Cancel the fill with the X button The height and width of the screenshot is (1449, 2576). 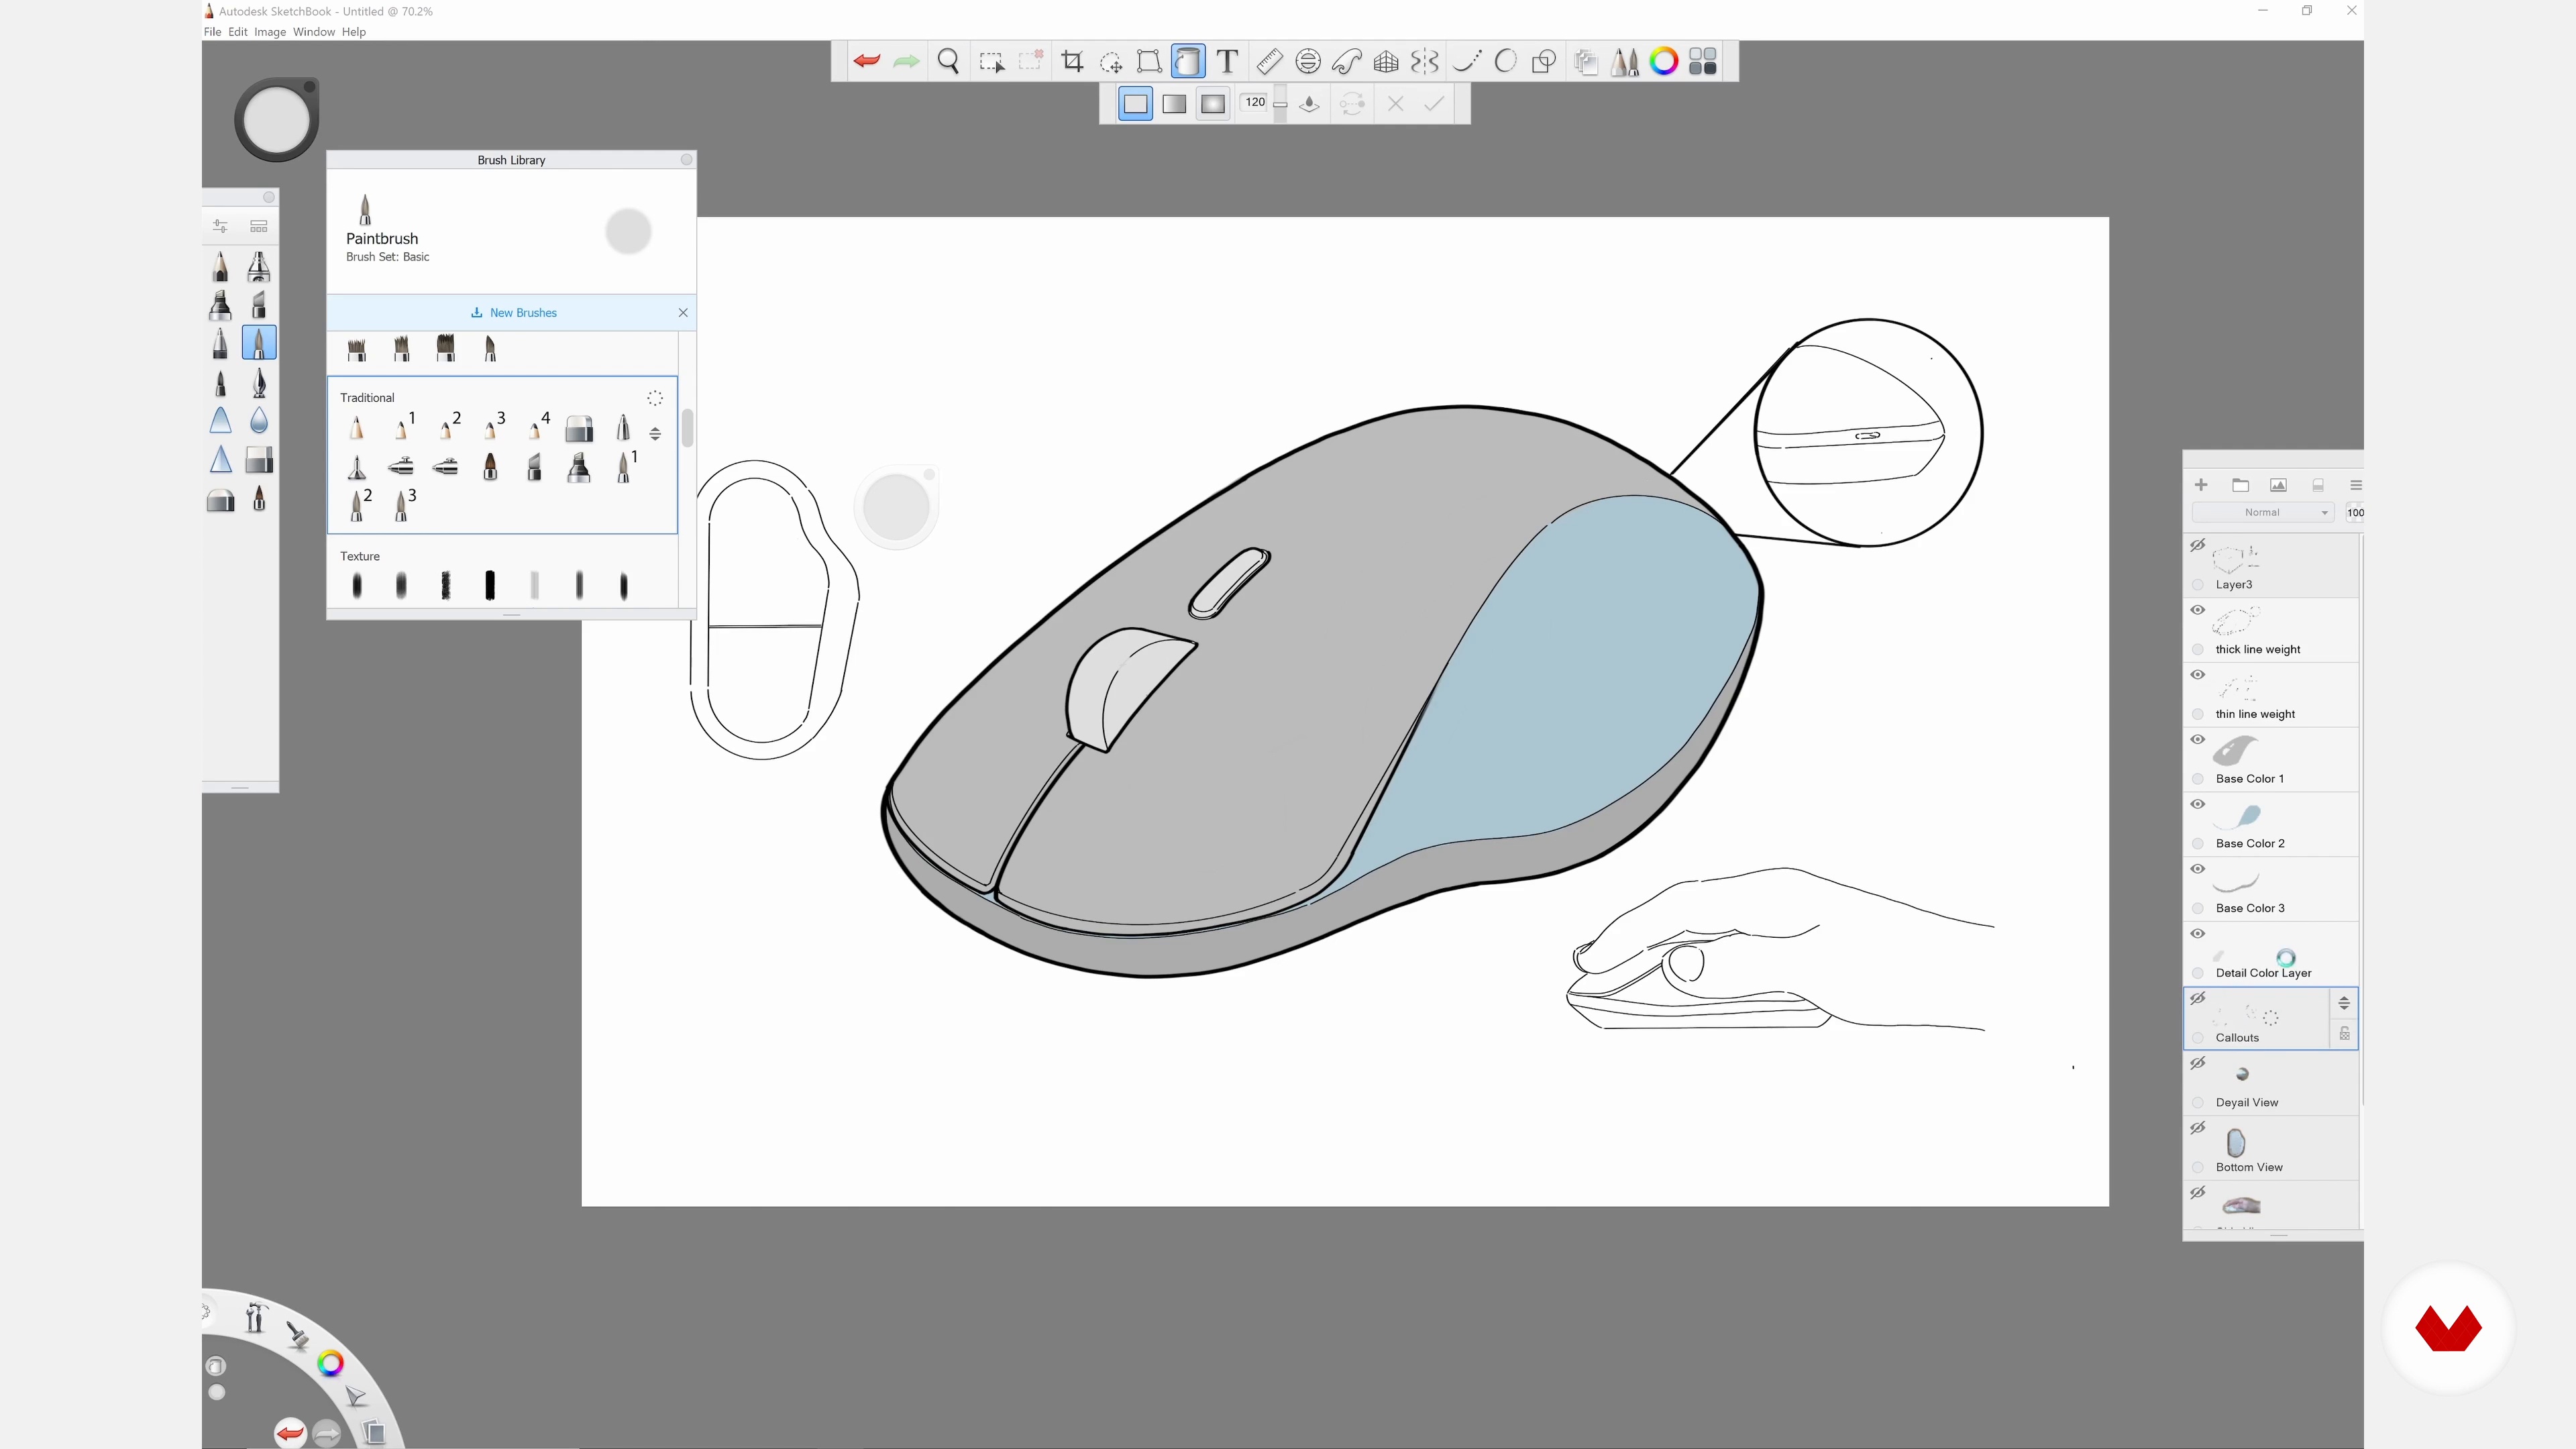pos(1396,104)
